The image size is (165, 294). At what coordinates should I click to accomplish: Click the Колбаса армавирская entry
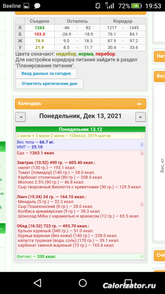pyautogui.click(x=59, y=211)
